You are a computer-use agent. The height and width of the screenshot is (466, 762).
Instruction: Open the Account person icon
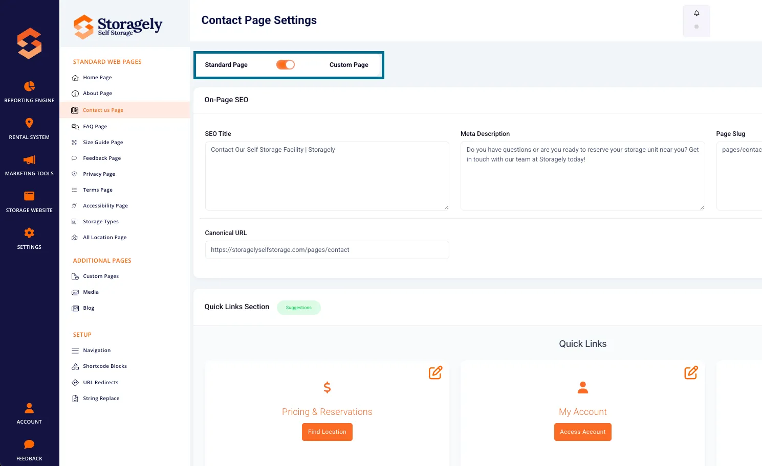pos(29,408)
